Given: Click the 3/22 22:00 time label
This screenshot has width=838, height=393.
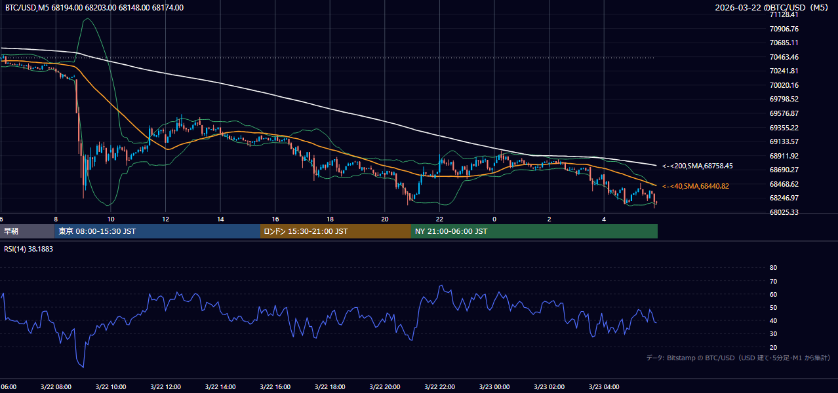Looking at the screenshot, I should (439, 387).
